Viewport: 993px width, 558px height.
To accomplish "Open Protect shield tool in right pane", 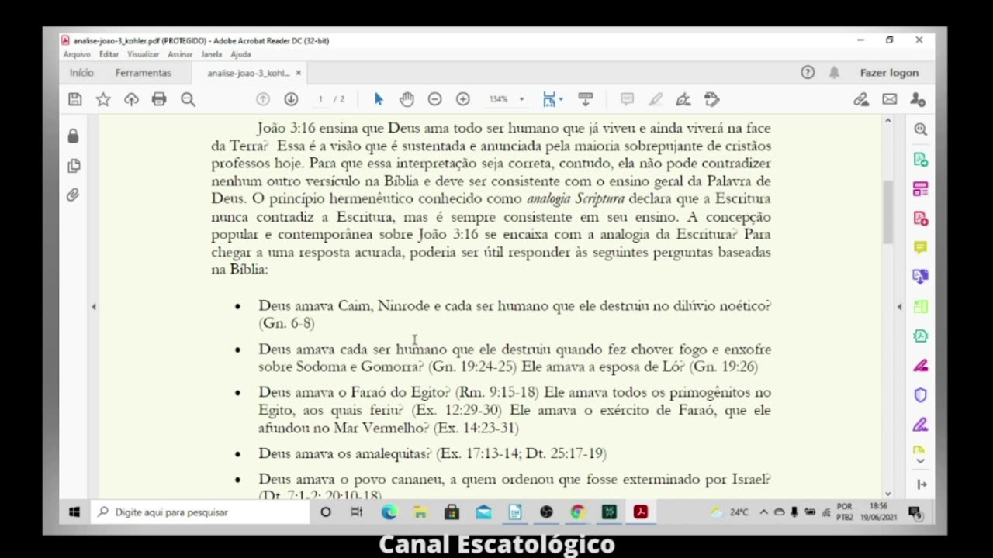I will (x=921, y=395).
